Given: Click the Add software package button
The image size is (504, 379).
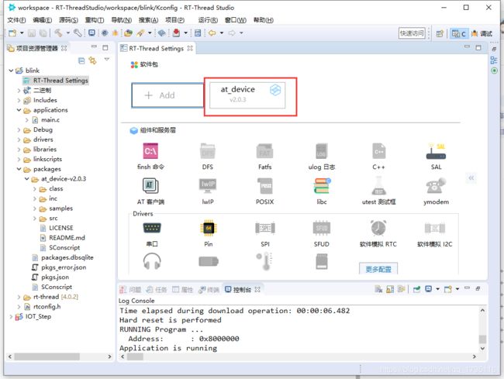Looking at the screenshot, I should pyautogui.click(x=167, y=95).
